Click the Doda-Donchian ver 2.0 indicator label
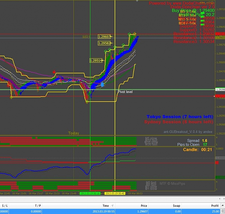Screen dimensions: 225x214 (193, 7)
